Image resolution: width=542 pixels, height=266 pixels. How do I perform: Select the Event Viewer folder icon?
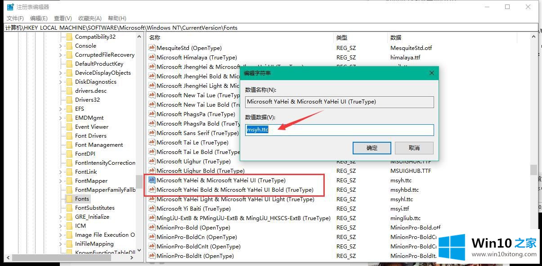coord(69,127)
